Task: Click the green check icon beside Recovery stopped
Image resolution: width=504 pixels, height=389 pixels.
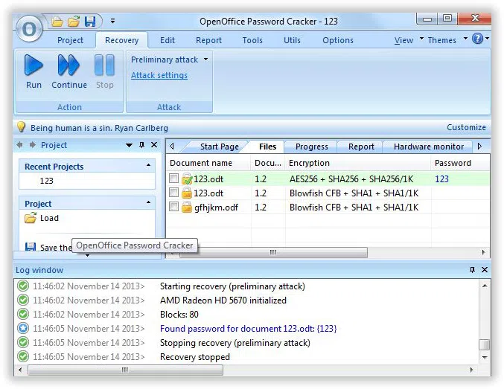Action: [23, 356]
